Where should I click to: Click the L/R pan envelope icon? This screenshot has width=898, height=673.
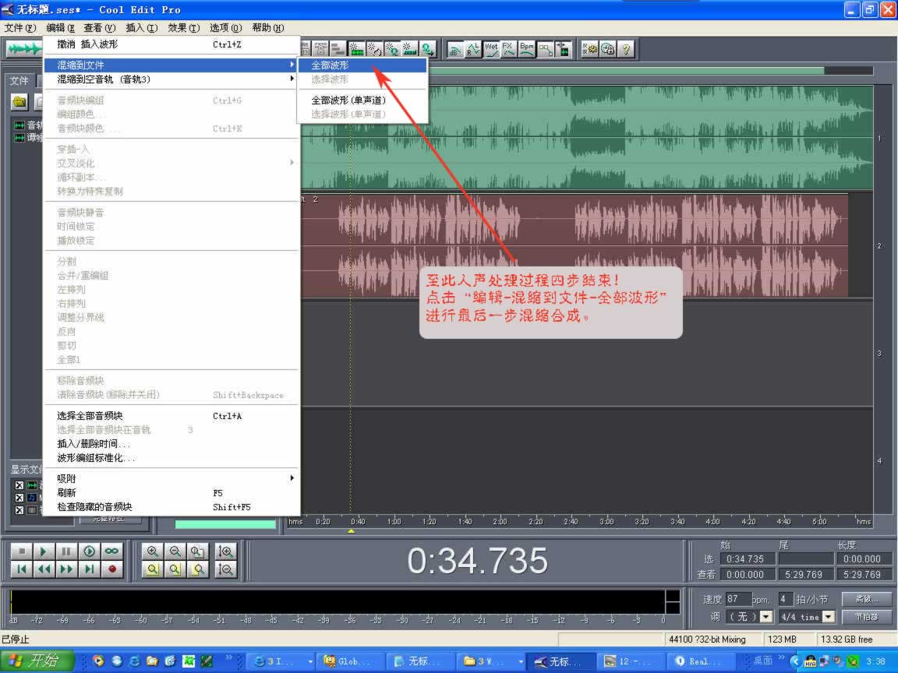(473, 50)
